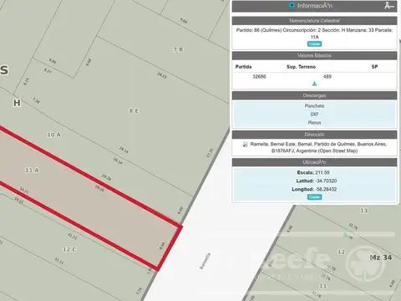Select the Escala value 211.59

322,172
